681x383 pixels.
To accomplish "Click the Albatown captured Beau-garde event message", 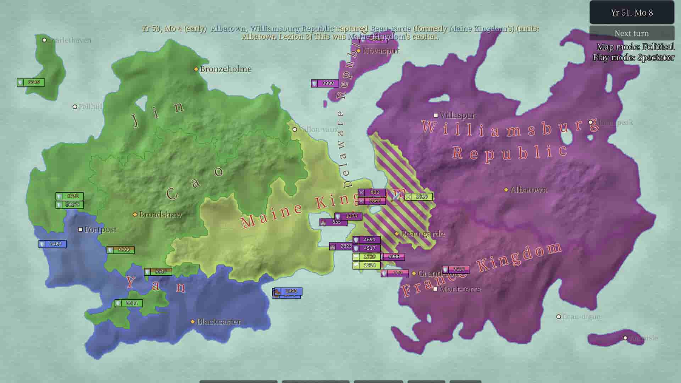I will point(340,33).
